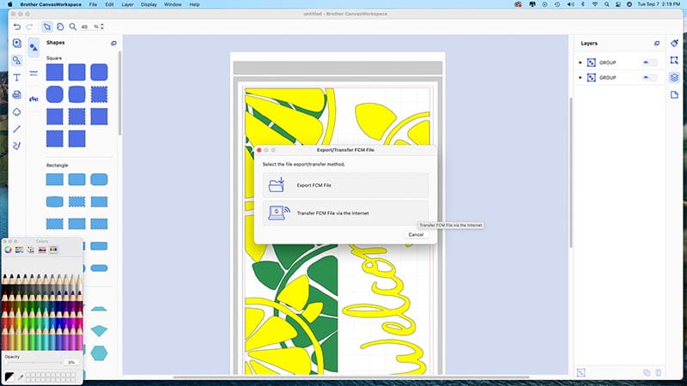Toggle lock box on first GROUP layer
This screenshot has width=687, height=386.
pyautogui.click(x=654, y=62)
